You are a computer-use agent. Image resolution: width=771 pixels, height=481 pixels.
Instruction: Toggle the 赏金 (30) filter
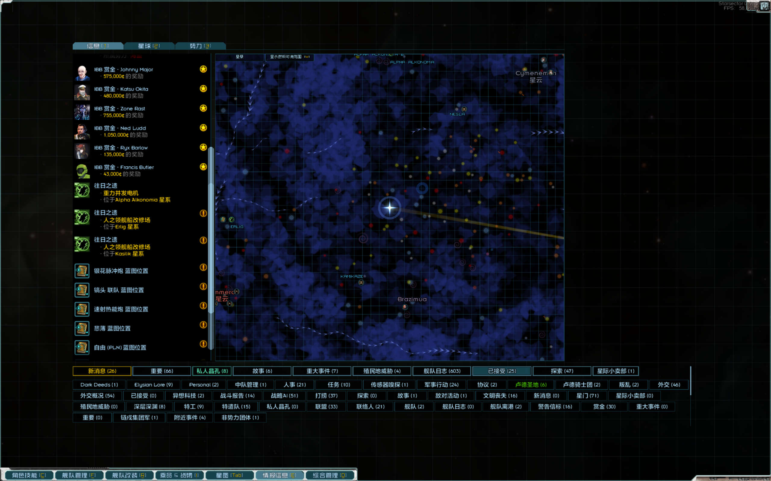(604, 406)
